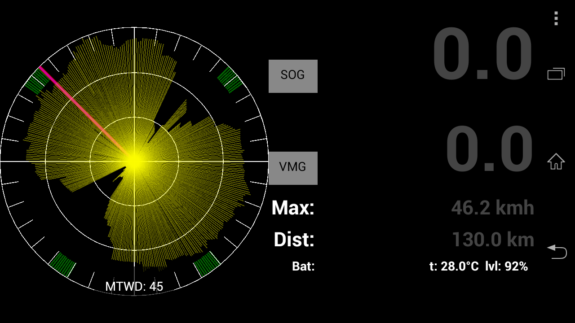Tap the 46.2 kmh max value

pos(493,208)
